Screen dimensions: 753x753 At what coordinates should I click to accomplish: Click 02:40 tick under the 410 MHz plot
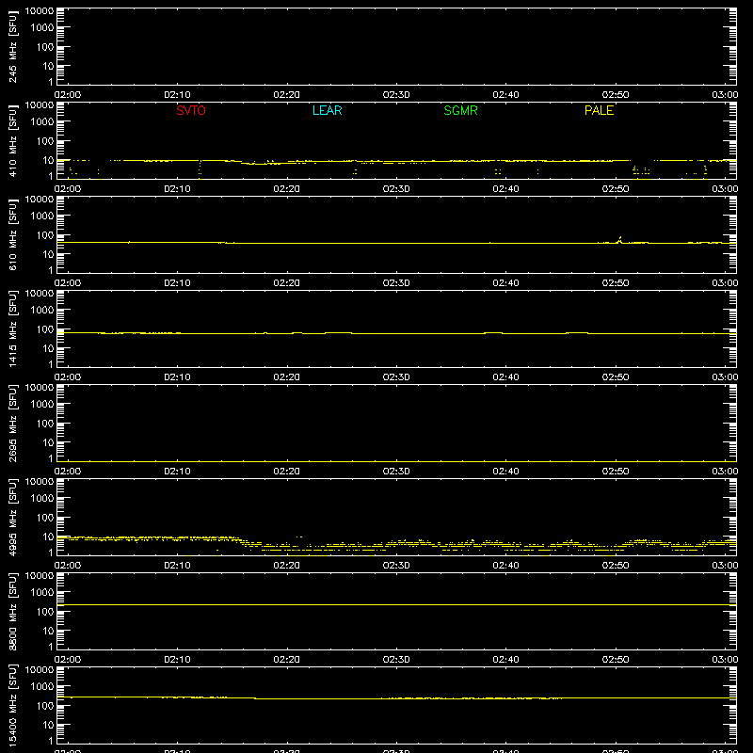[x=505, y=189]
